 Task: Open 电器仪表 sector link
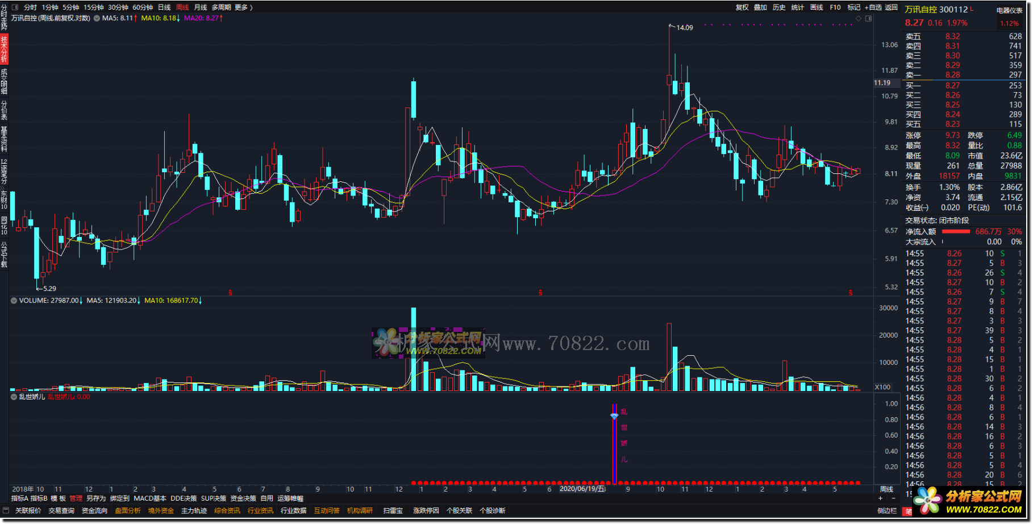(1010, 10)
